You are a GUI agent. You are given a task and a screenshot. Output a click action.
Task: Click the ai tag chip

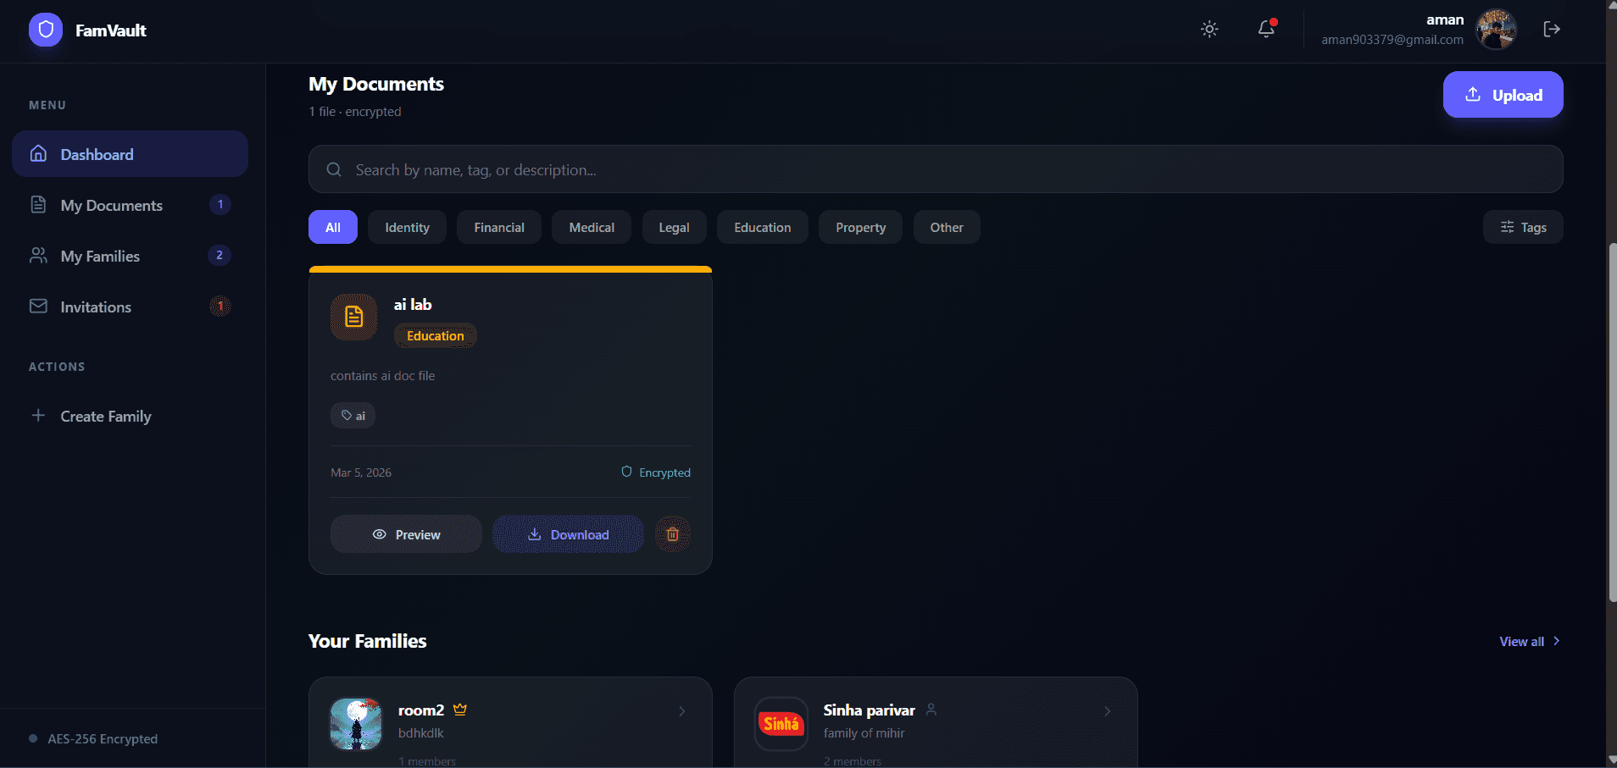[x=353, y=415]
